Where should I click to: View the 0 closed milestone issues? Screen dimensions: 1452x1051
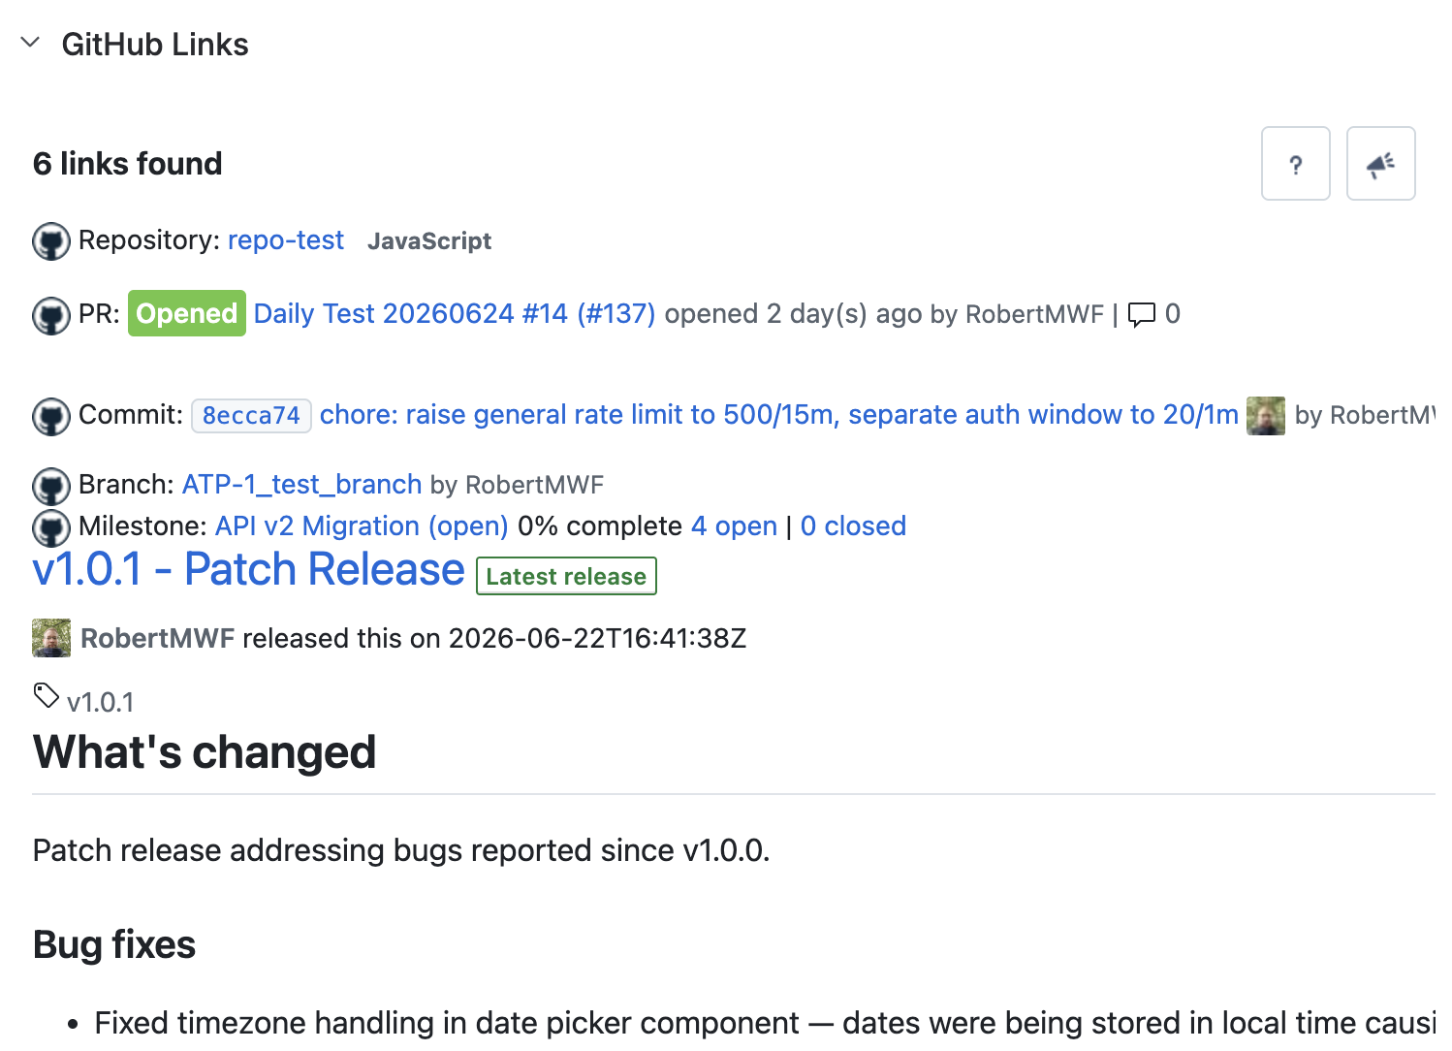[x=853, y=525]
